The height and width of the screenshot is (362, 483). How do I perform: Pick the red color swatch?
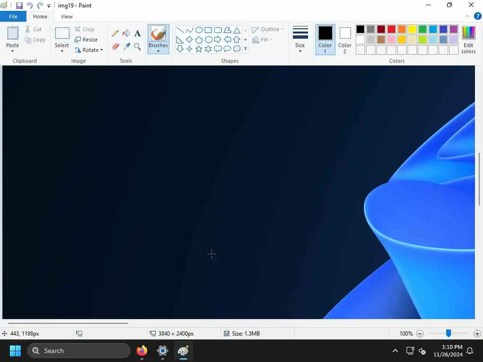(x=391, y=29)
